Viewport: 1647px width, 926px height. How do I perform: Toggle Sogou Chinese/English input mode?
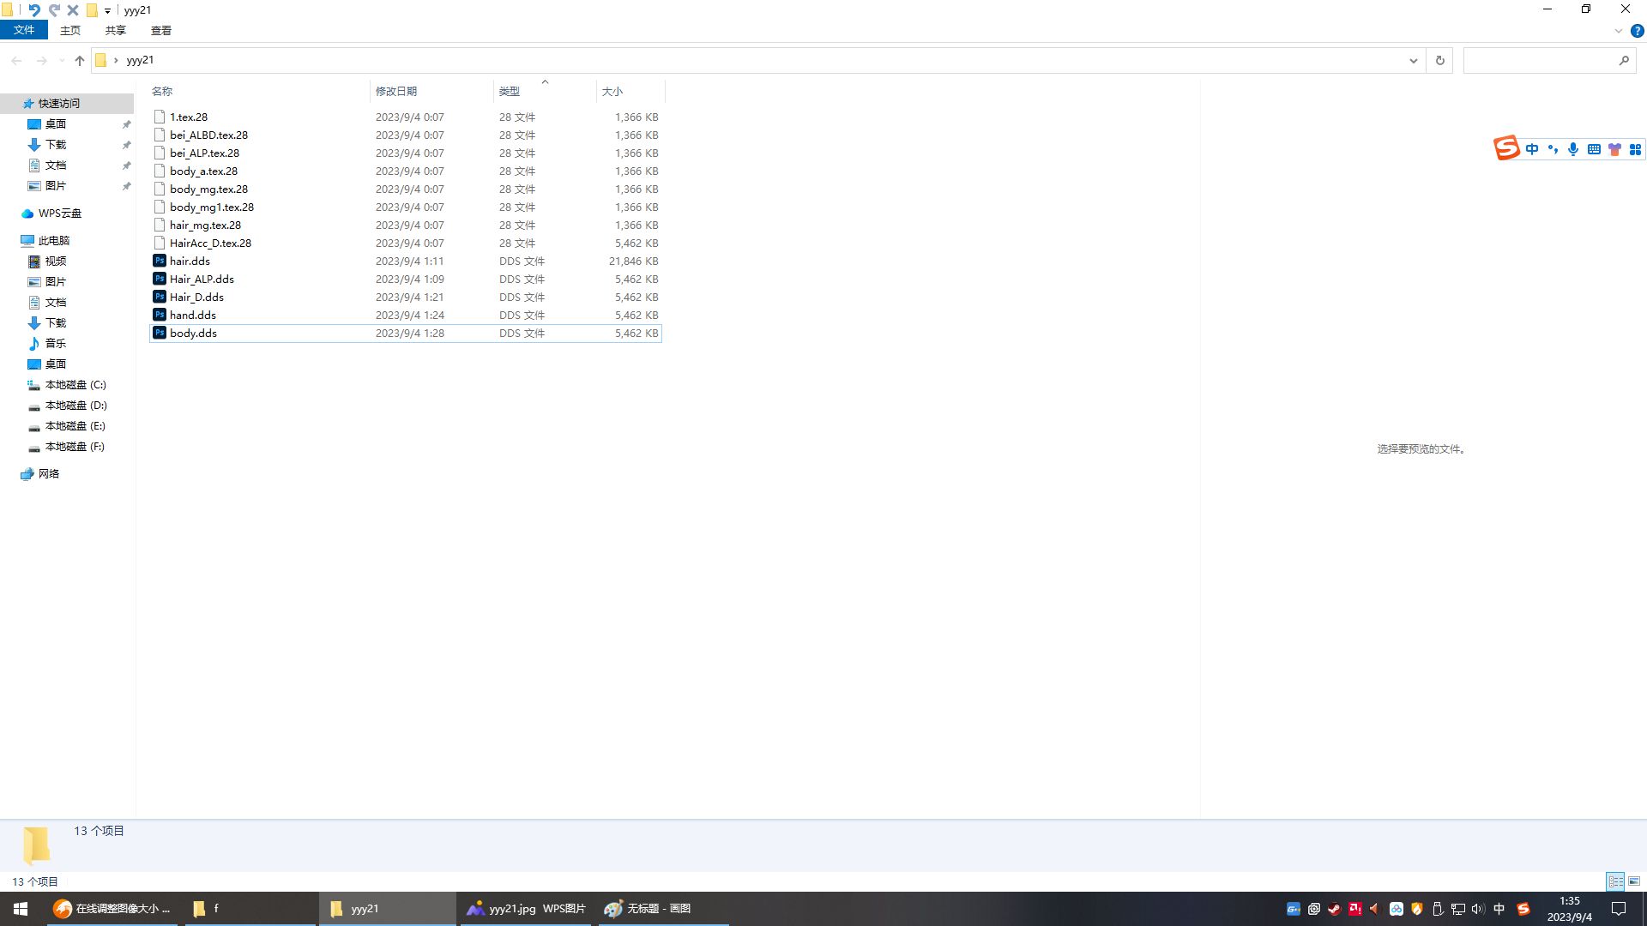pyautogui.click(x=1532, y=149)
